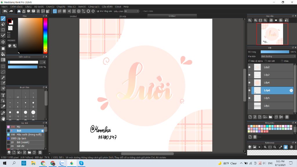Enable the concentric circle snap guide

[x=79, y=11]
